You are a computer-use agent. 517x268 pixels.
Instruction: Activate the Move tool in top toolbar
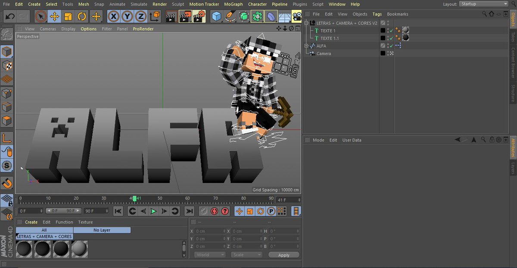click(54, 16)
